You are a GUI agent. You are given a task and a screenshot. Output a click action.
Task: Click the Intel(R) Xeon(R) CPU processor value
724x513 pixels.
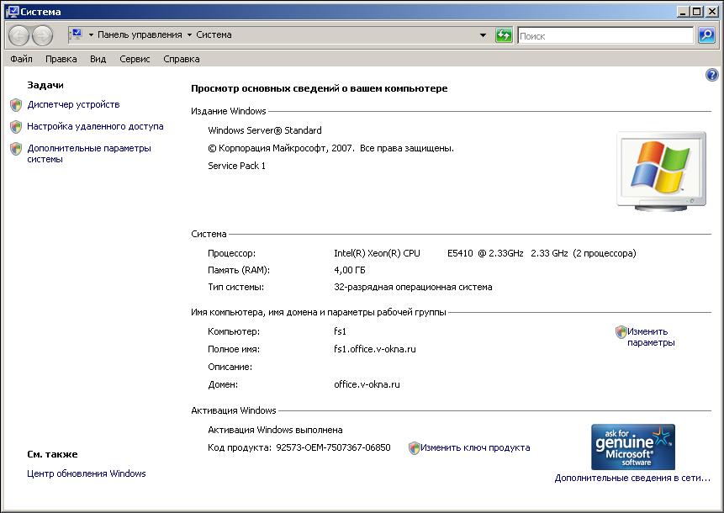(485, 253)
